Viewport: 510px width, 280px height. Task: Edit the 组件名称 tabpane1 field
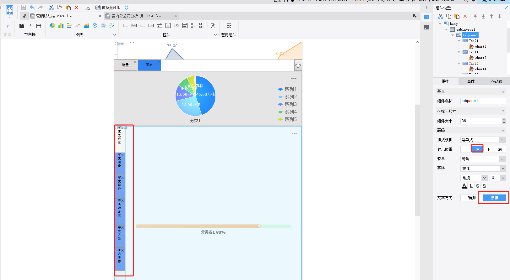point(483,101)
